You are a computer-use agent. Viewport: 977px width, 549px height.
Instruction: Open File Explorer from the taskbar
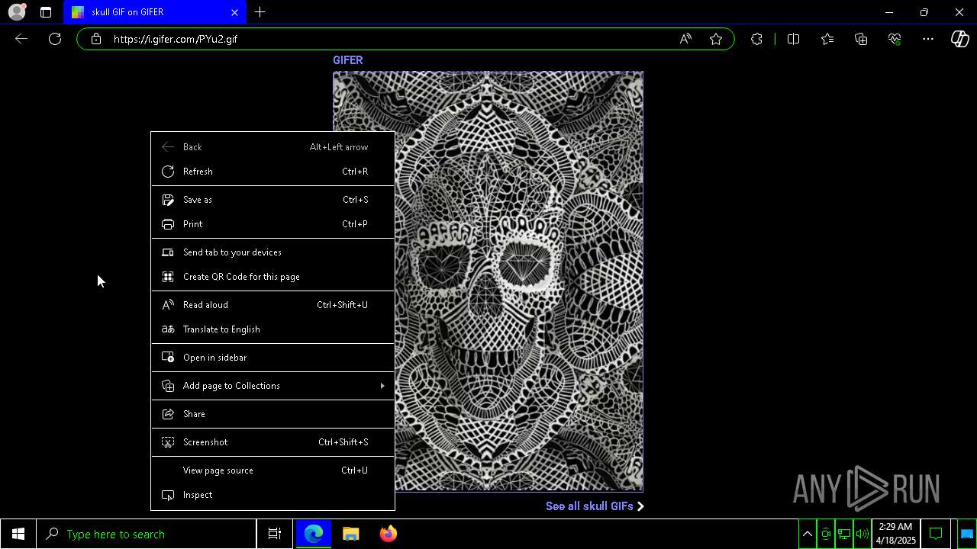351,534
